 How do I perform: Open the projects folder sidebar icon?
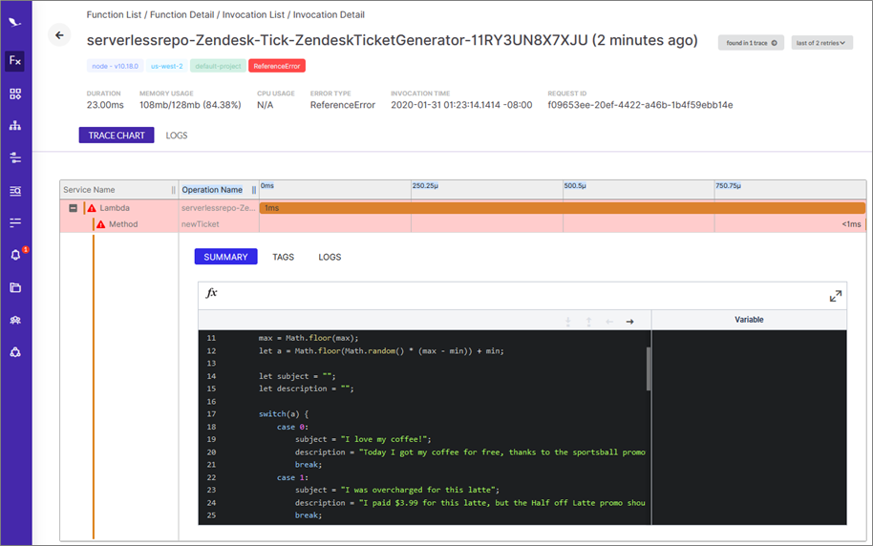pos(15,287)
